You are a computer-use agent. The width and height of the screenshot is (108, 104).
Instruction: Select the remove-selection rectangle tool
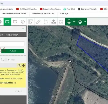pyautogui.click(x=15, y=22)
